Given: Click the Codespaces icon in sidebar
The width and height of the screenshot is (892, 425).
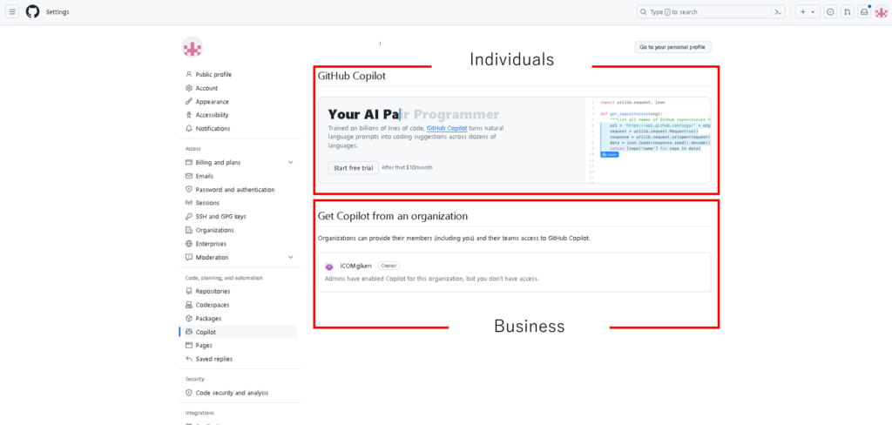Looking at the screenshot, I should 189,305.
